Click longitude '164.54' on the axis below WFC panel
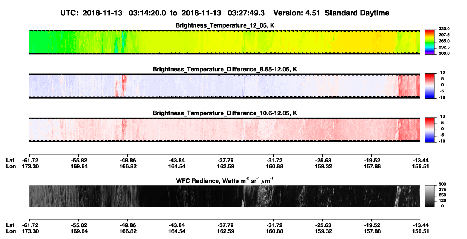Image resolution: width=467 pixels, height=239 pixels. click(177, 231)
